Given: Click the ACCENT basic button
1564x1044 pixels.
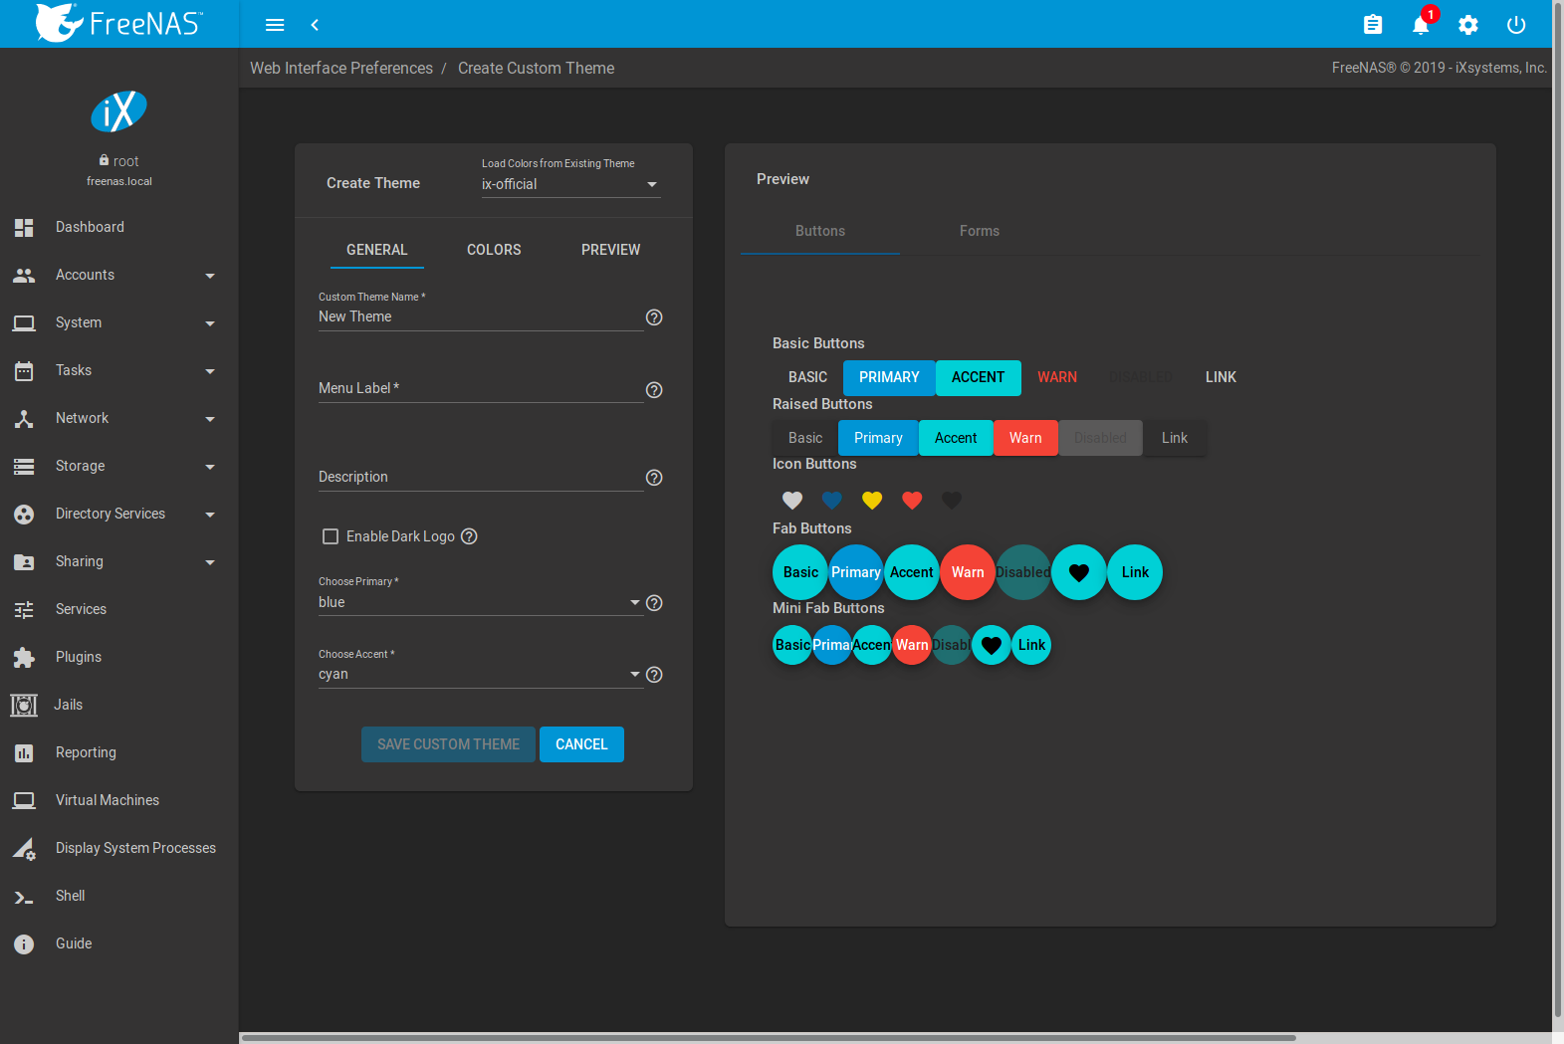Looking at the screenshot, I should [x=978, y=377].
